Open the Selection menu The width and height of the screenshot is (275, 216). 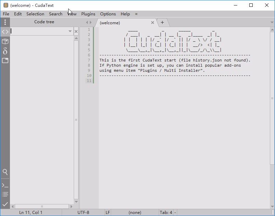tap(35, 14)
